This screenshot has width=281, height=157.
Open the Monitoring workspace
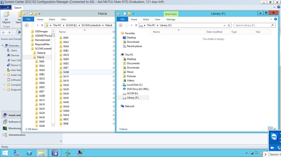[x=11, y=128]
